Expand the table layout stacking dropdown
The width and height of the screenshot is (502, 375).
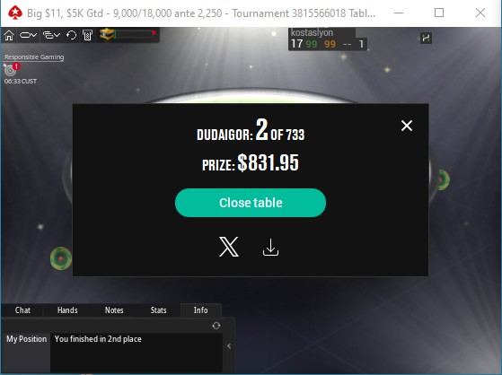point(51,35)
